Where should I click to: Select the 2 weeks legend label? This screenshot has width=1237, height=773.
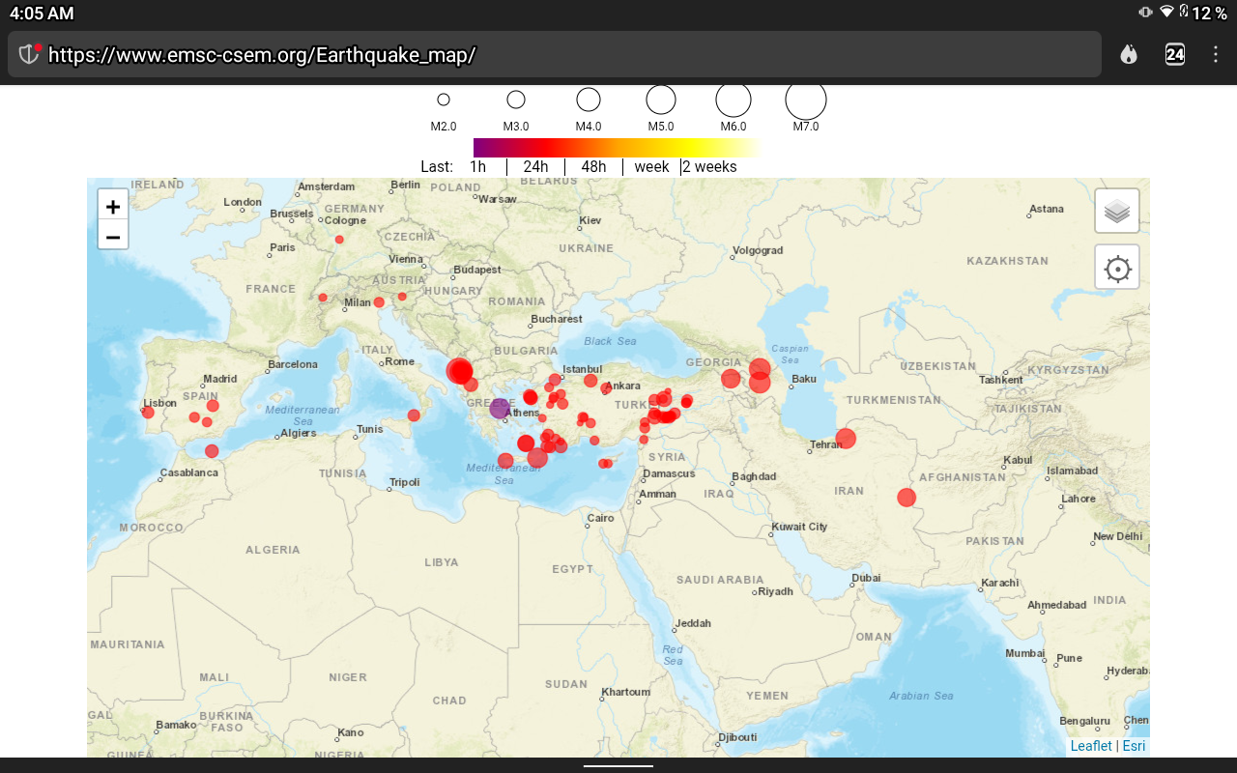pyautogui.click(x=710, y=166)
